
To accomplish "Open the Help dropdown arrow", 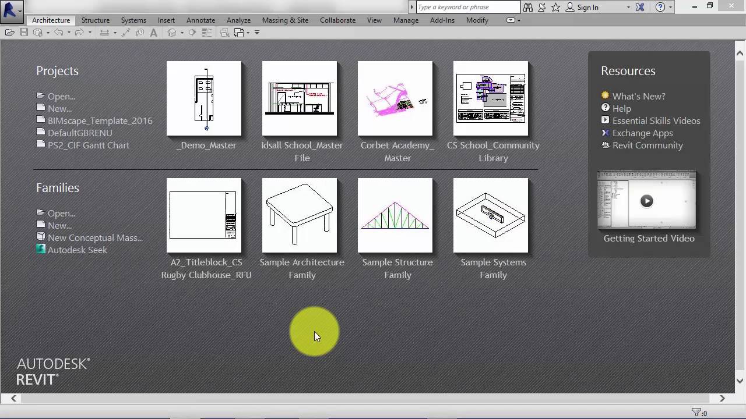I will [x=671, y=7].
